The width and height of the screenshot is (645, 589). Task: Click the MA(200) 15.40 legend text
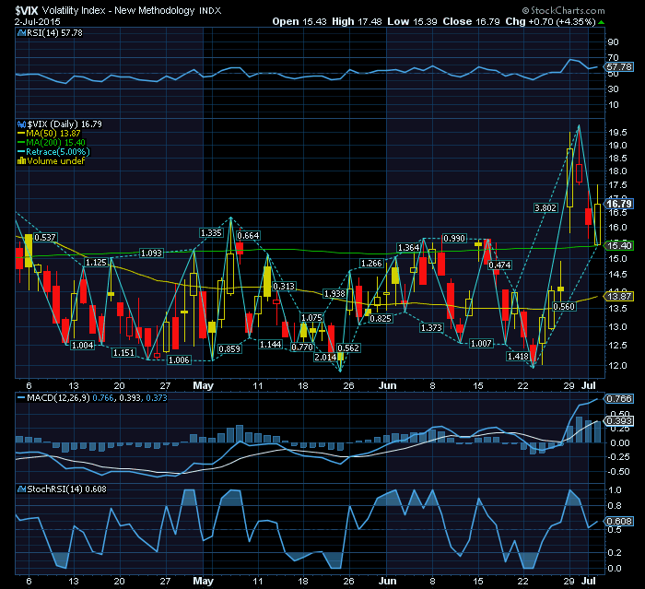pos(56,143)
